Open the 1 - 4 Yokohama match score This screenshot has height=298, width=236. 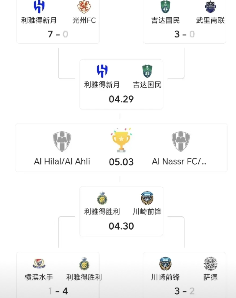pos(58,291)
